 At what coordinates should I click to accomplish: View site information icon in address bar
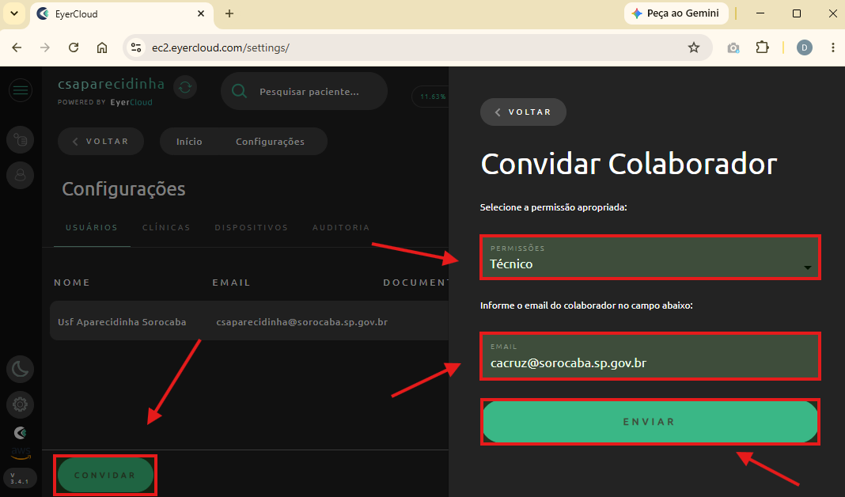(x=136, y=47)
